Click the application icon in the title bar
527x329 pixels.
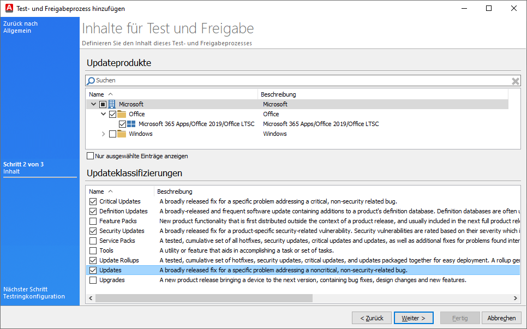point(8,8)
